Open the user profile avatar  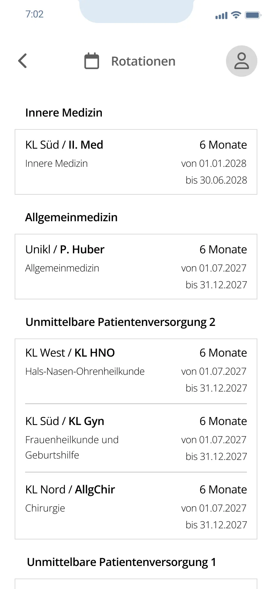click(x=241, y=61)
